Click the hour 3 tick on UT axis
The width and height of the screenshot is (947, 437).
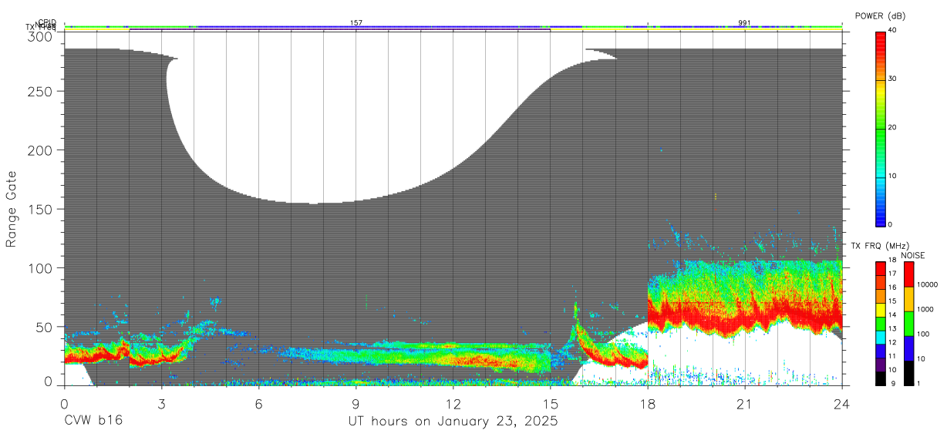click(x=161, y=403)
